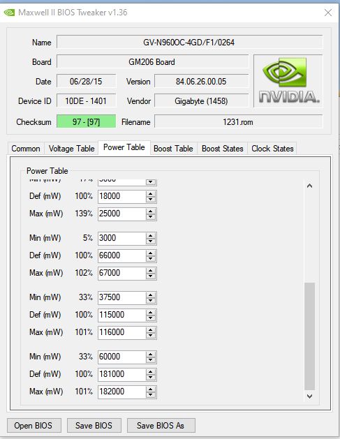Decrease the 116000 Max value with down arrow
The height and width of the screenshot is (439, 340).
pos(151,336)
